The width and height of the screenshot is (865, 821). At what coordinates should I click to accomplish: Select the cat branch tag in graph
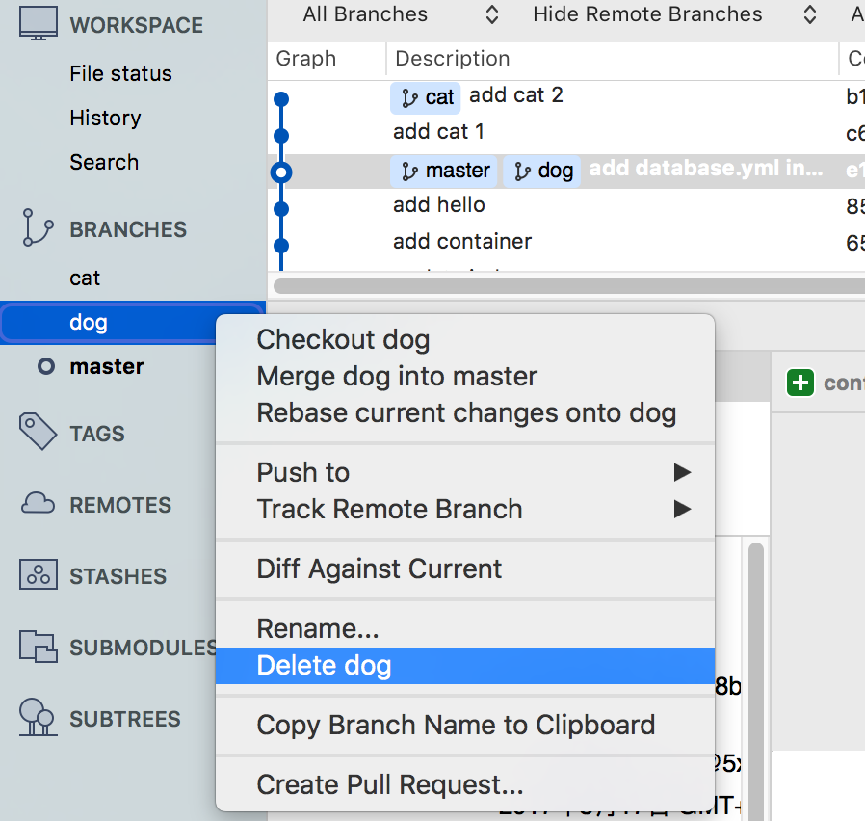point(427,97)
